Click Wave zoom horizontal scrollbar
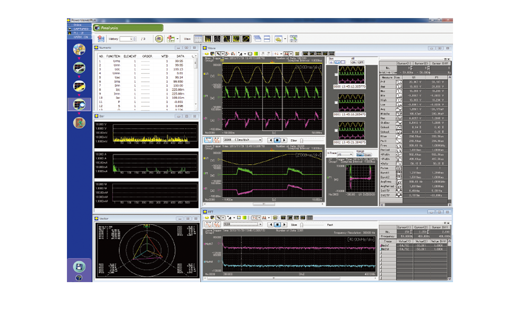The image size is (521, 314). coord(263,203)
